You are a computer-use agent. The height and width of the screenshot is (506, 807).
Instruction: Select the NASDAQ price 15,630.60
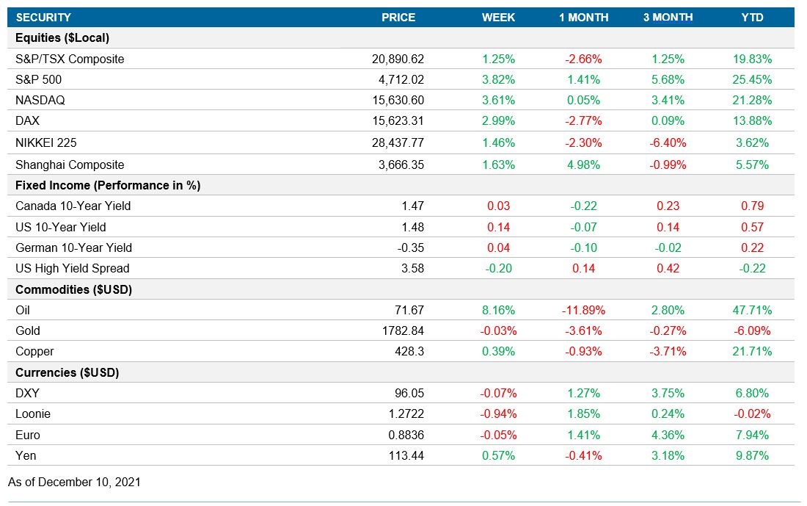398,100
